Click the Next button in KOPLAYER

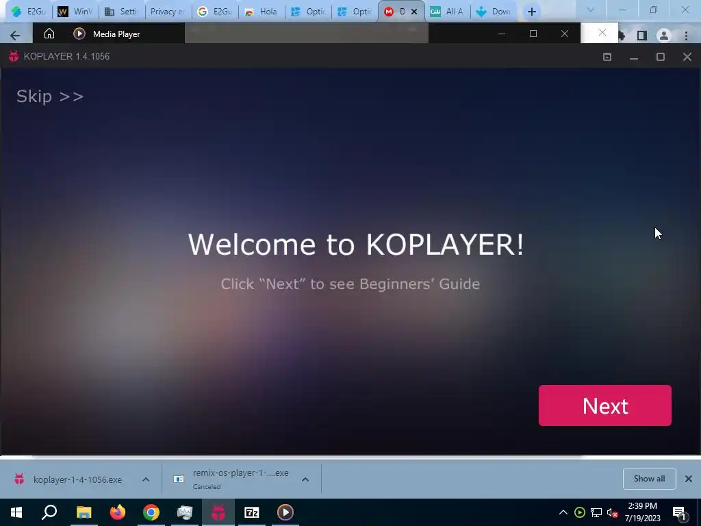[x=605, y=405]
